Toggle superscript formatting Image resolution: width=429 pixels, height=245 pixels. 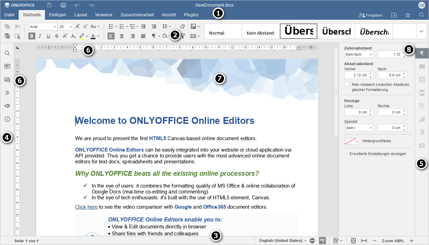point(65,36)
